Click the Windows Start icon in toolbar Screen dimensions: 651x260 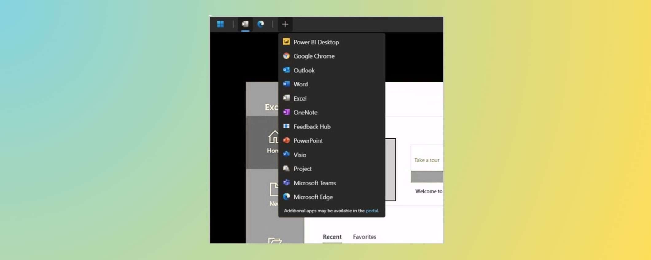pos(220,24)
